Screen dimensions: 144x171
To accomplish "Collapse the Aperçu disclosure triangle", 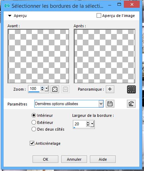I will coord(10,16).
